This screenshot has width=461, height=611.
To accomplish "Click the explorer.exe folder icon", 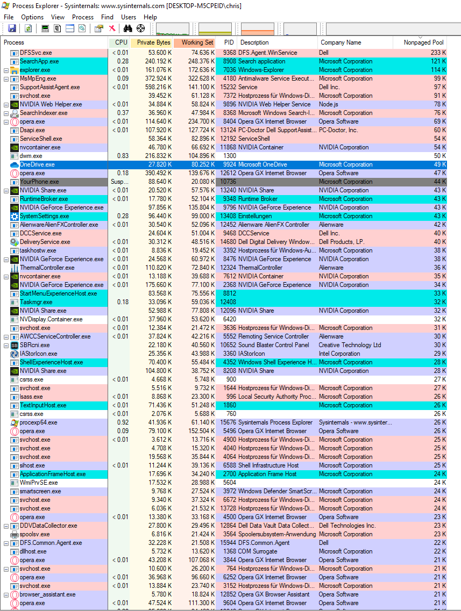I will click(x=15, y=70).
